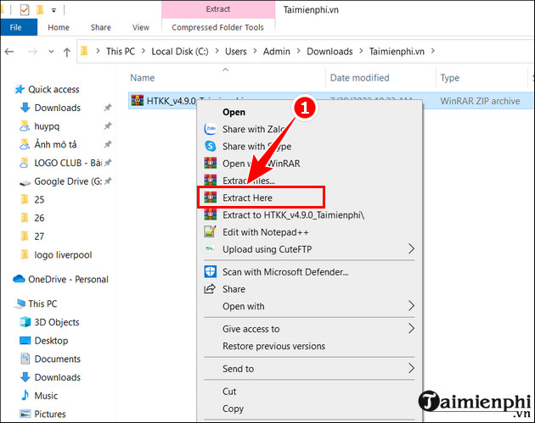Switch to the View ribbon tab

point(140,27)
